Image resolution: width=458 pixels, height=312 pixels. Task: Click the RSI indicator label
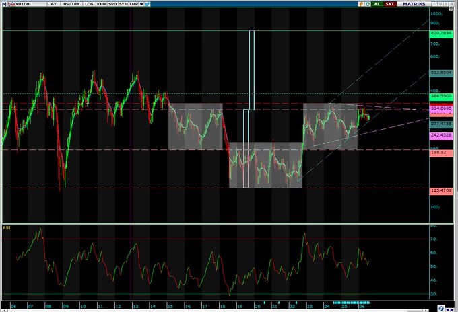click(7, 227)
